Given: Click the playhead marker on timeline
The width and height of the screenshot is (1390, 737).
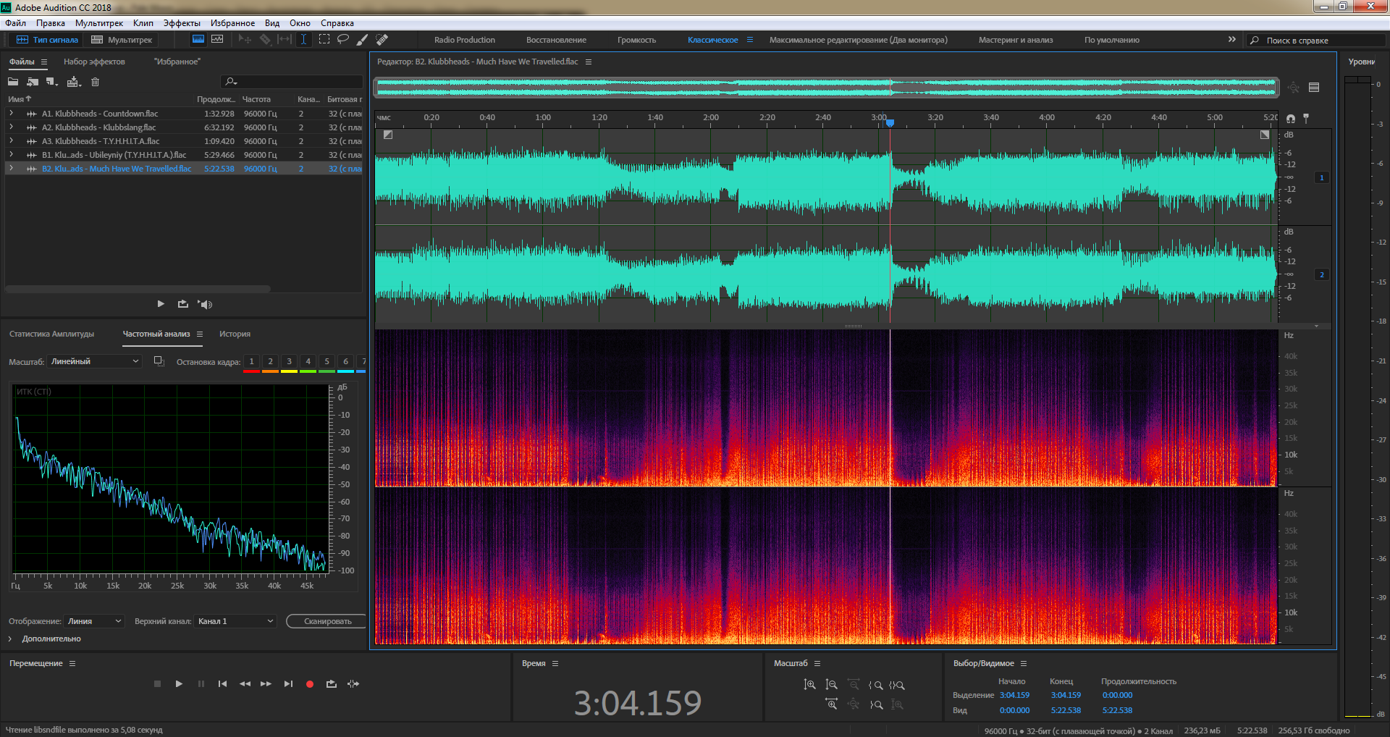Looking at the screenshot, I should (890, 123).
